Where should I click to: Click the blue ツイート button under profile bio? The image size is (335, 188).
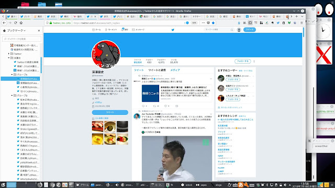110,112
